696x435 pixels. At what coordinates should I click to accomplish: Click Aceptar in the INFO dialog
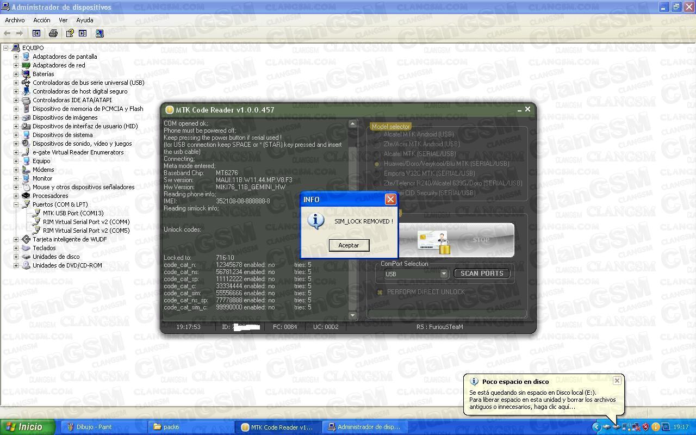click(x=349, y=245)
